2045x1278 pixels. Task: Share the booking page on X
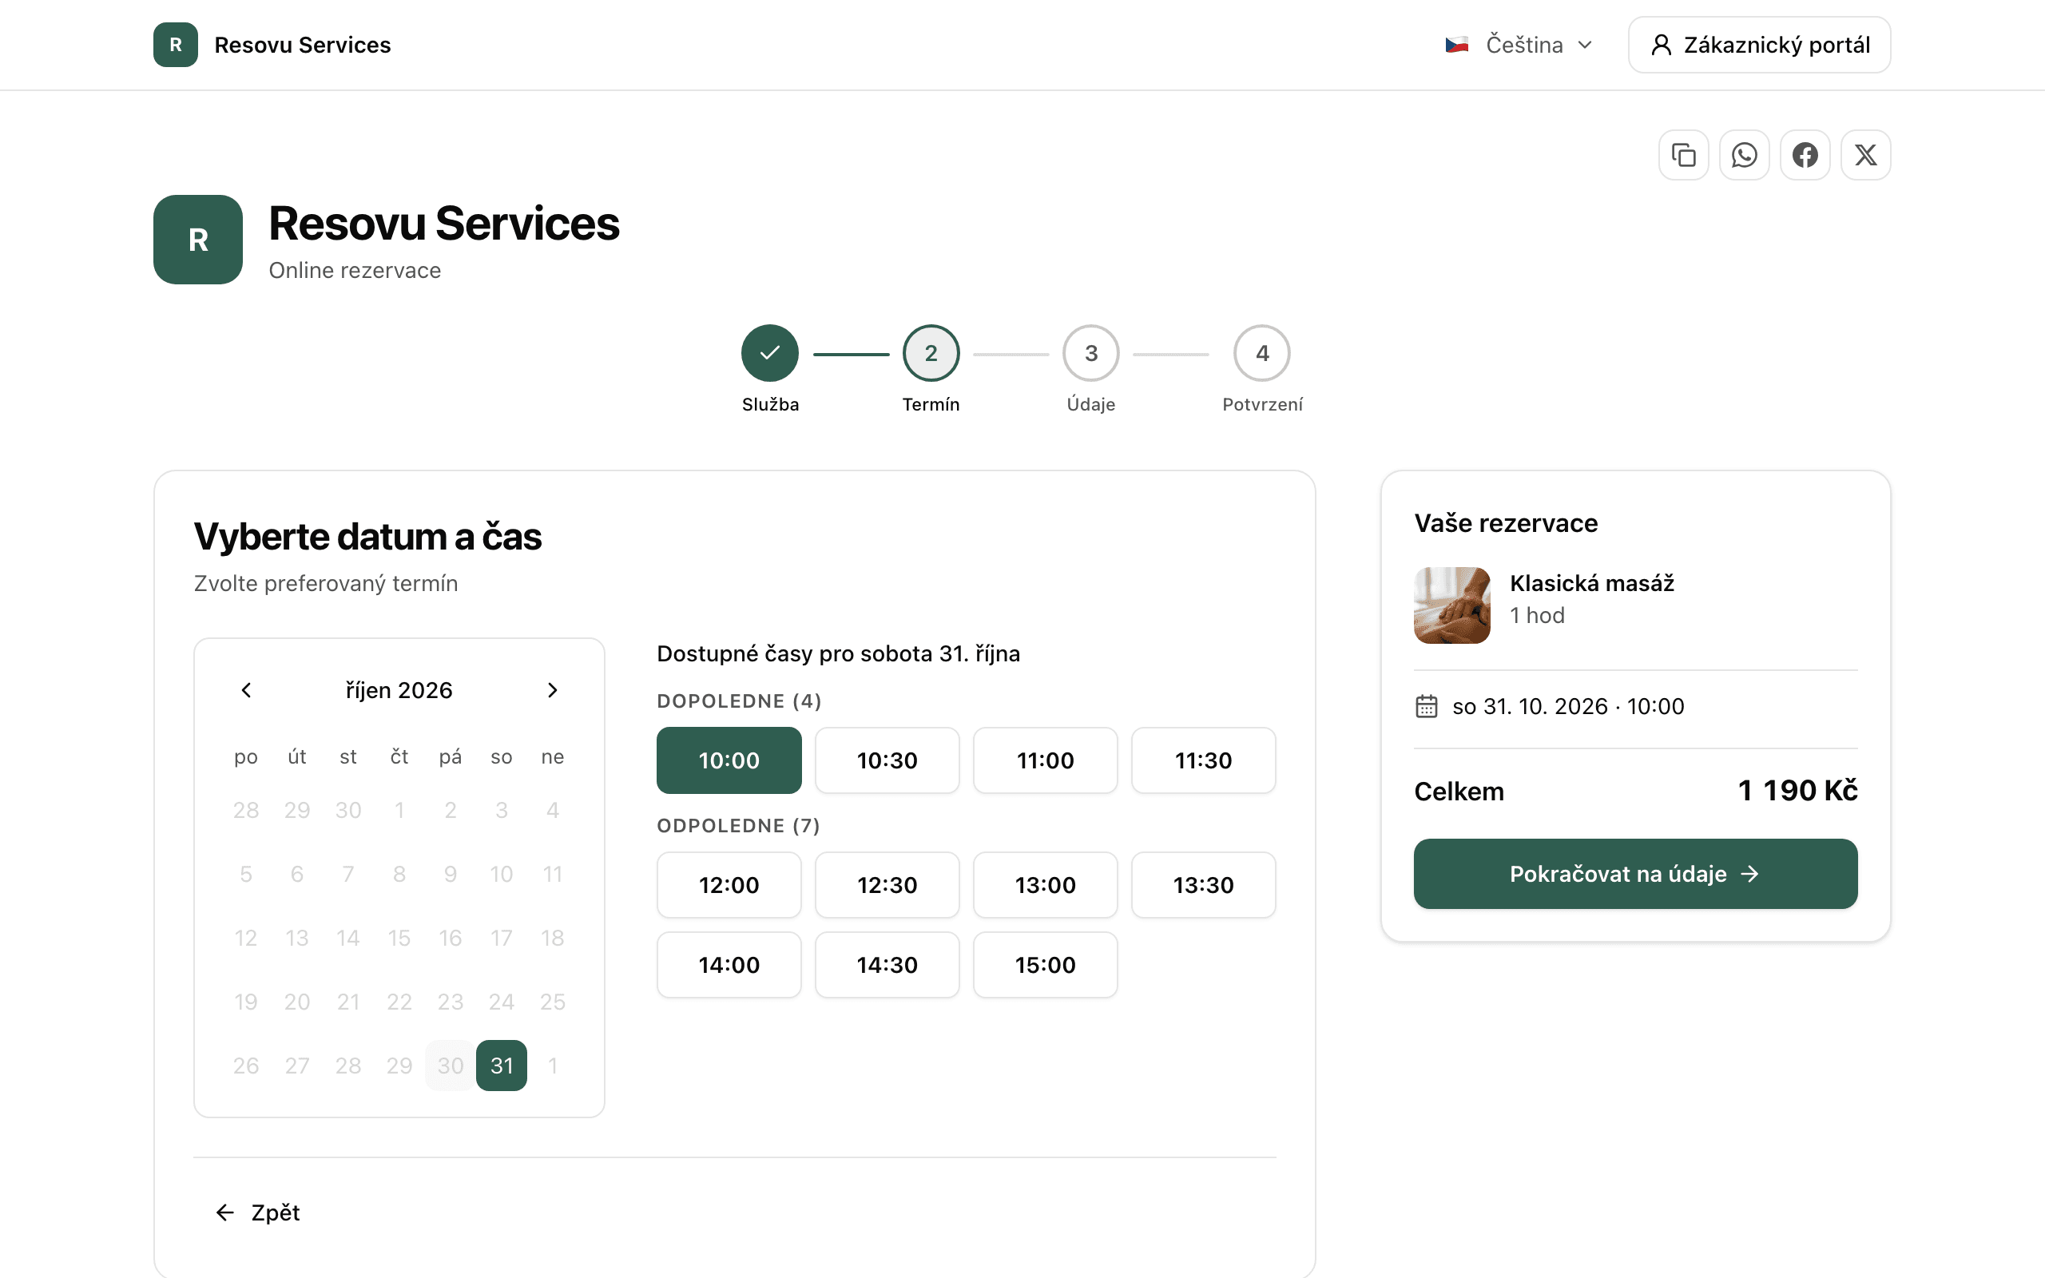coord(1866,155)
